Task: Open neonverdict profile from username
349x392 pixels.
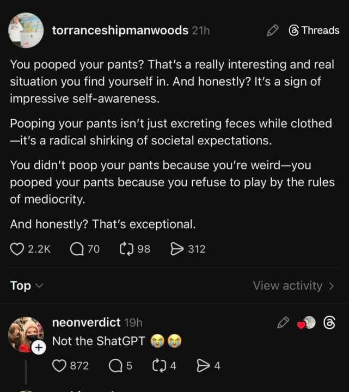Action: [x=86, y=322]
